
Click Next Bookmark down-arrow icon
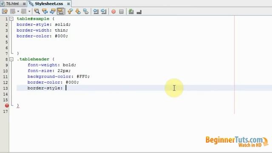pyautogui.click(x=78, y=11)
